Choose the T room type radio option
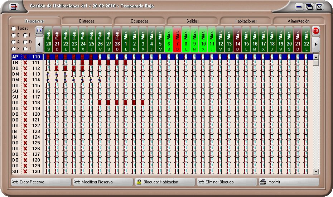The height and width of the screenshot is (197, 333). click(25, 48)
